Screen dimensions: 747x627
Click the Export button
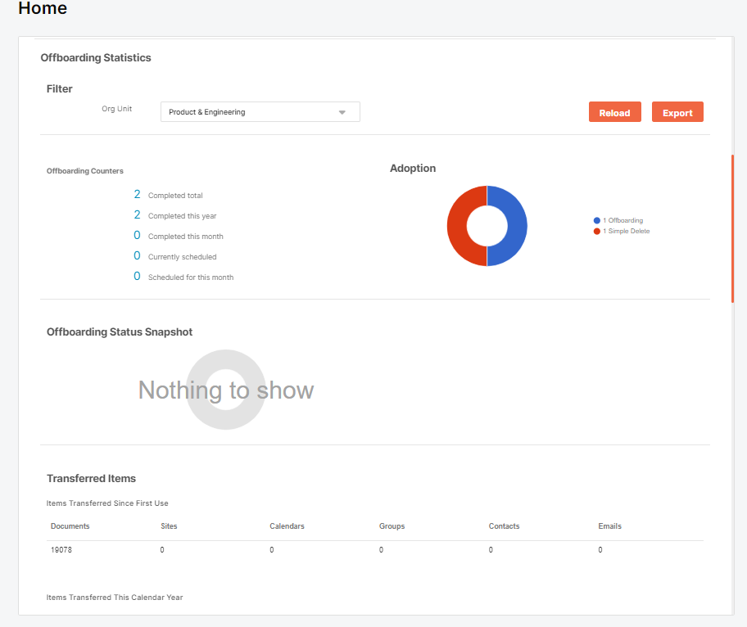(677, 111)
